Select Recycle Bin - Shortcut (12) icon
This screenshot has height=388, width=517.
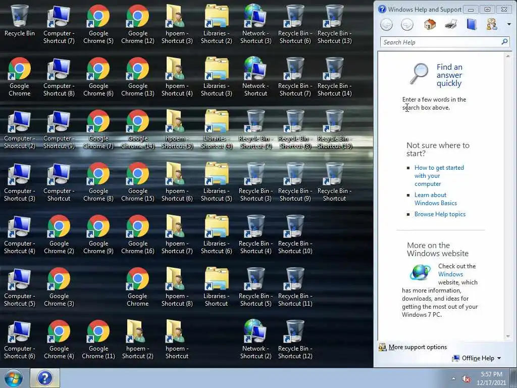click(x=295, y=339)
